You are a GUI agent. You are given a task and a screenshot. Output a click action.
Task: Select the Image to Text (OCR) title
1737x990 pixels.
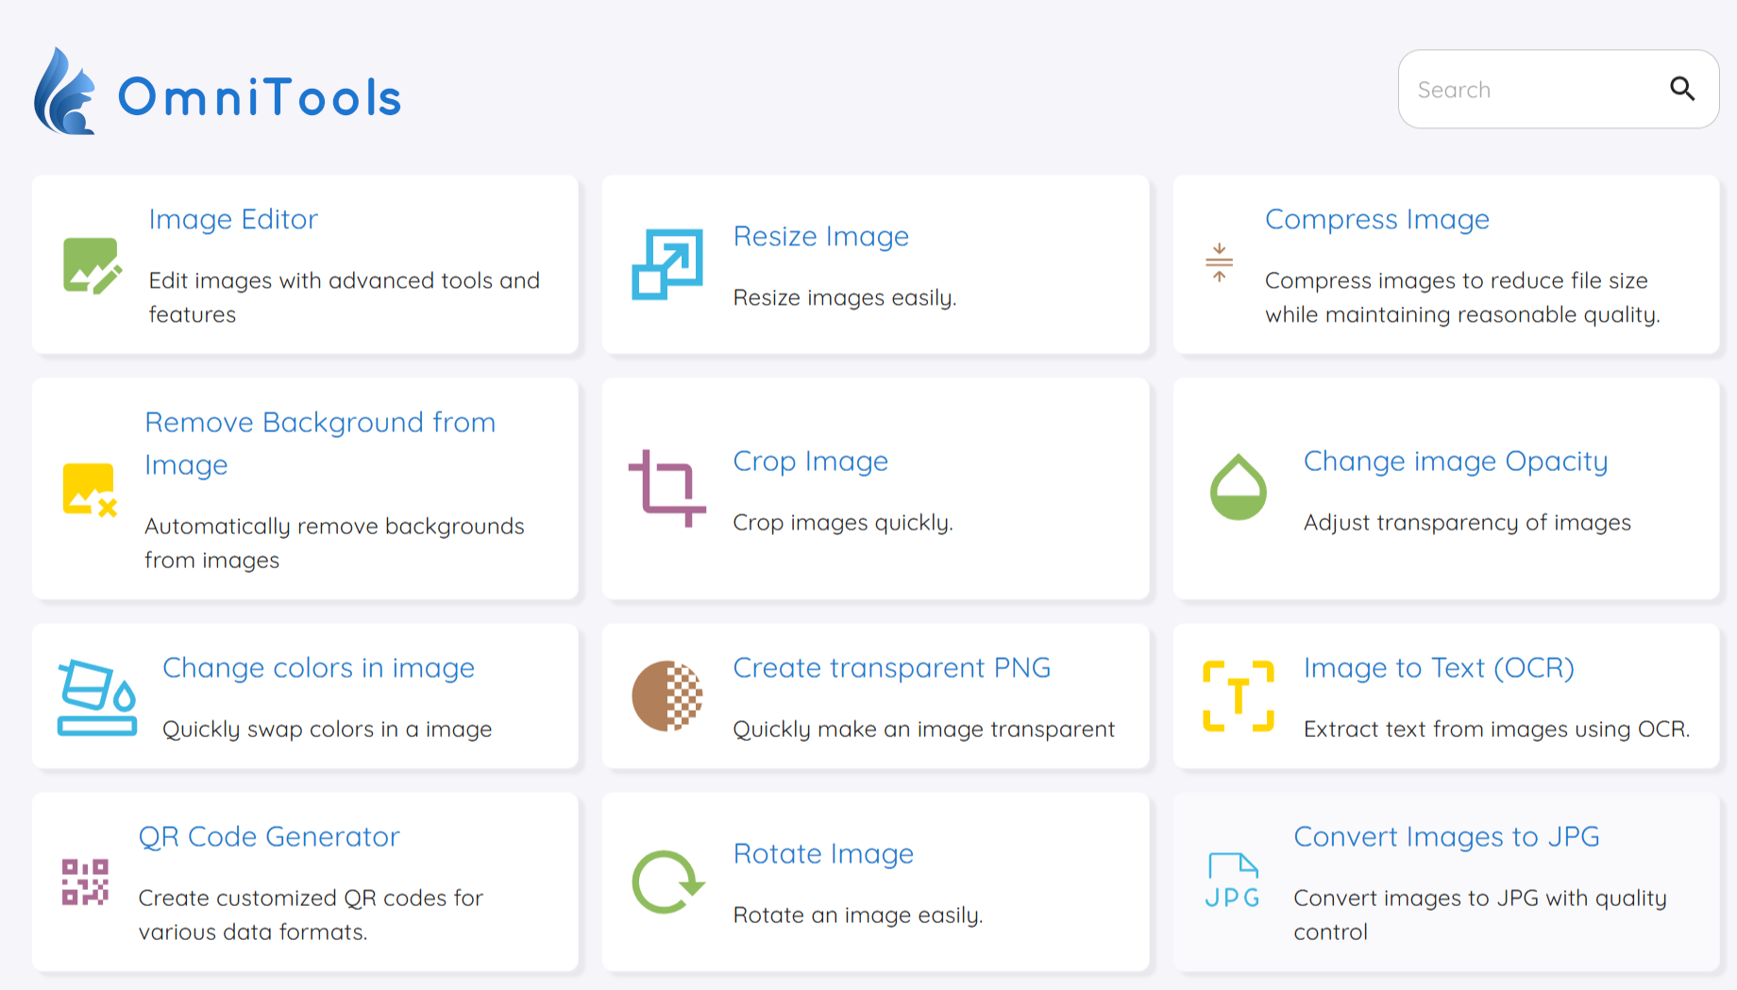[x=1438, y=667]
